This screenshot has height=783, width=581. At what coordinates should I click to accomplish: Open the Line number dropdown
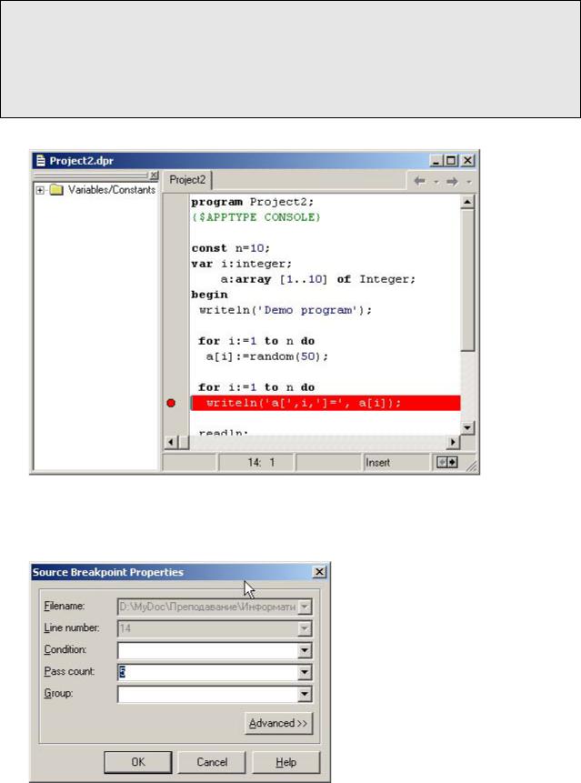pyautogui.click(x=305, y=628)
